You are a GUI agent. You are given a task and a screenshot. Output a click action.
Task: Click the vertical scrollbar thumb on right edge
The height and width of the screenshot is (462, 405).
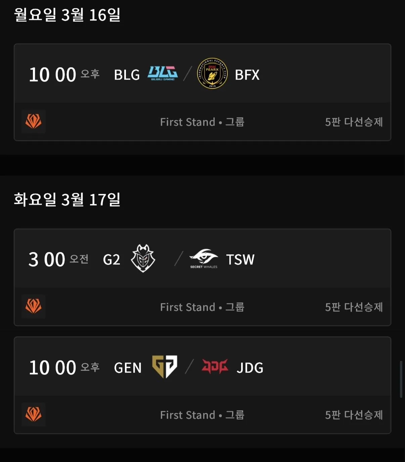tap(401, 379)
